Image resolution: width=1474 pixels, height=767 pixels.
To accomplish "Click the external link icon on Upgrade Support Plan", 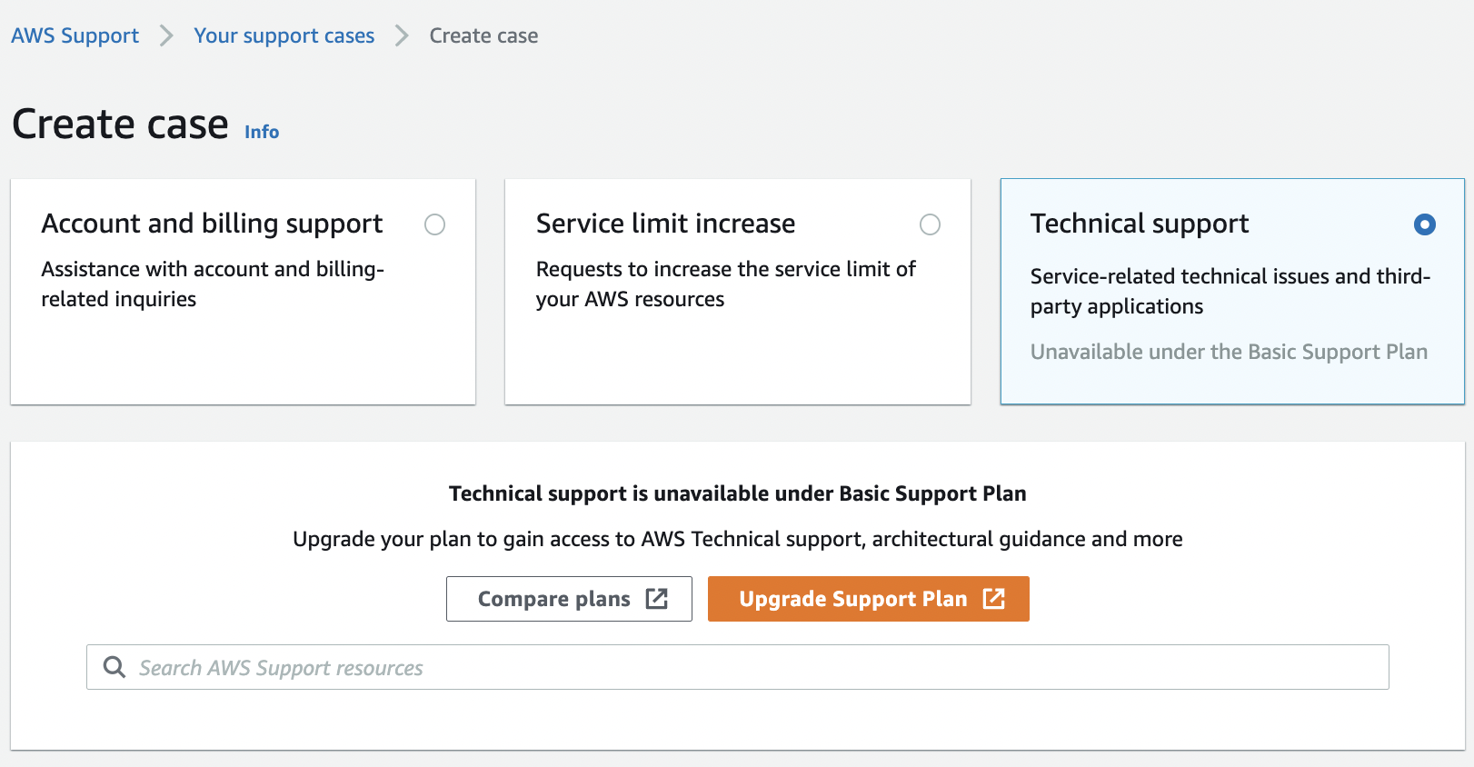I will coord(994,598).
